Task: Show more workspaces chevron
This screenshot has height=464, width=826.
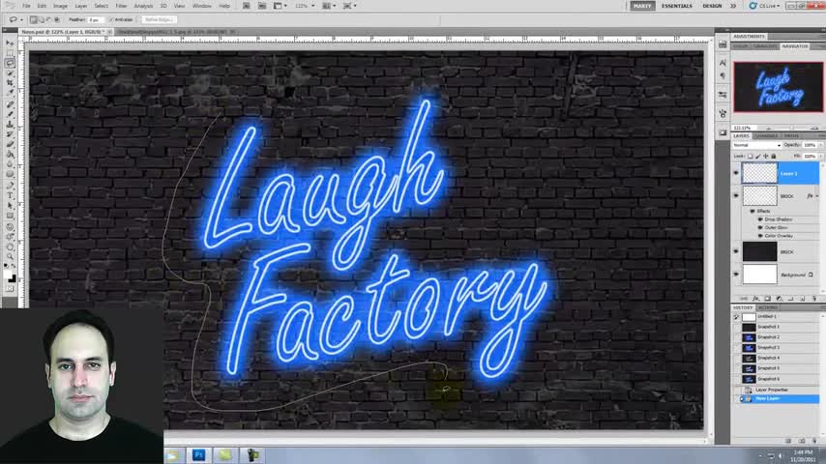Action: tap(733, 6)
